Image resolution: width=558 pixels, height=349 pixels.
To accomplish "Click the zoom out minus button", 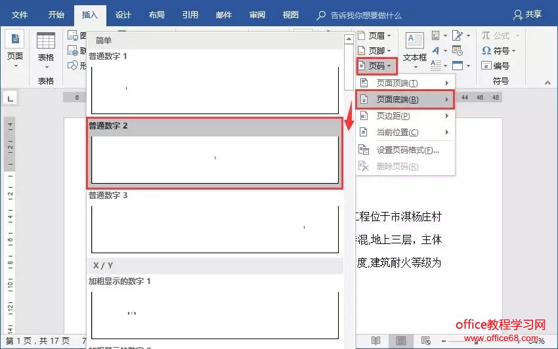I will click(x=444, y=341).
